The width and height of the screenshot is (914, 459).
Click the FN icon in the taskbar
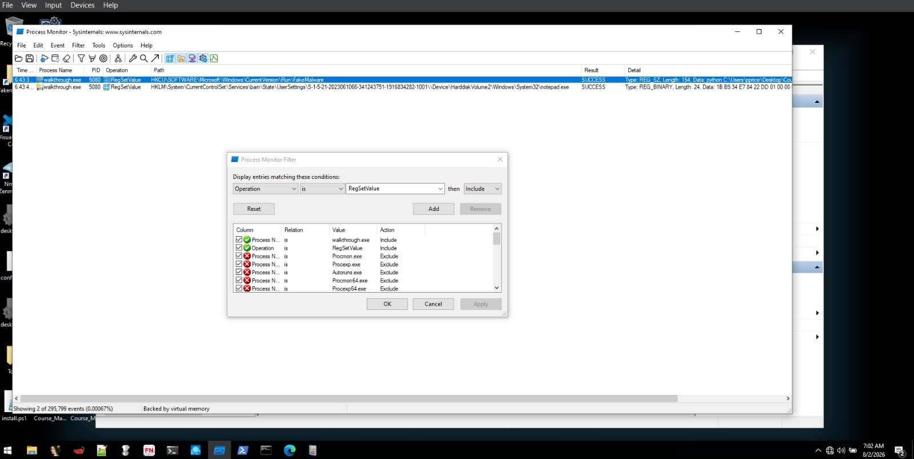149,450
